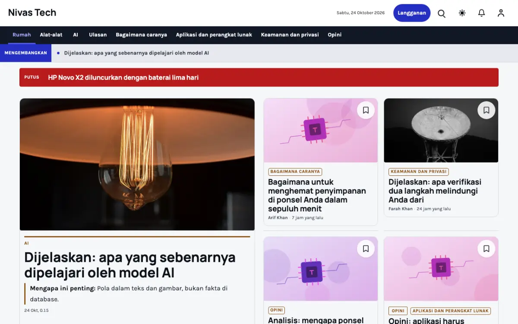
Task: Open user account profile icon
Action: pos(501,13)
